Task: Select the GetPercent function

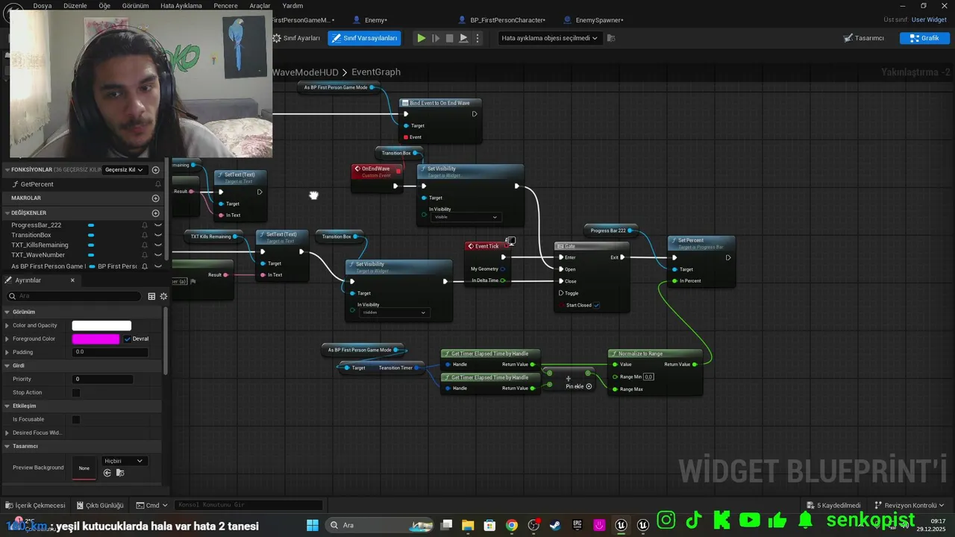Action: pos(37,184)
